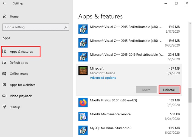Image resolution: width=192 pixels, height=137 pixels.
Task: Click the 568 KB size value
Action: [175, 114]
